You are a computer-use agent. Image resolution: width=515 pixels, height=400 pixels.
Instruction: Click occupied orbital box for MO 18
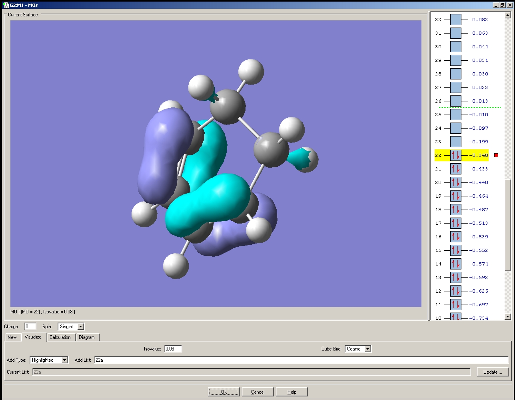pos(456,210)
